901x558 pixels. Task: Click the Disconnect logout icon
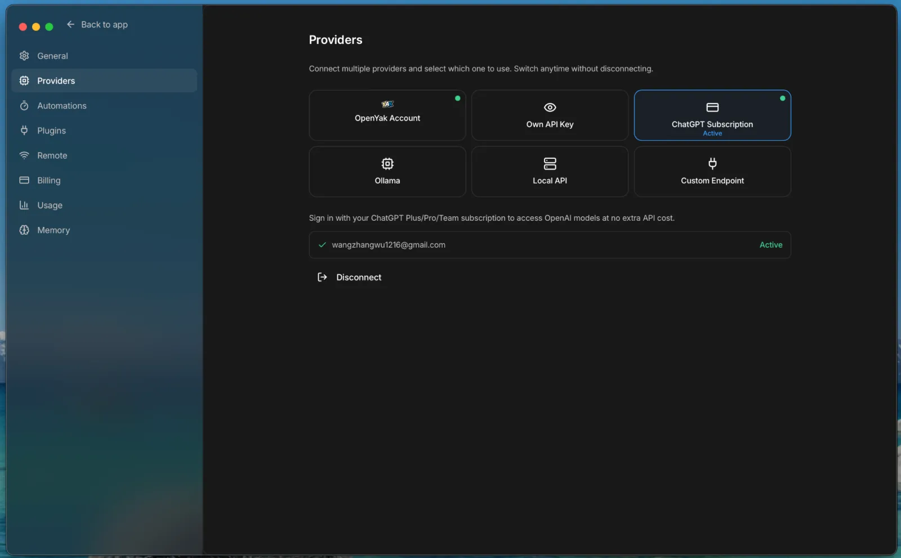(x=322, y=277)
